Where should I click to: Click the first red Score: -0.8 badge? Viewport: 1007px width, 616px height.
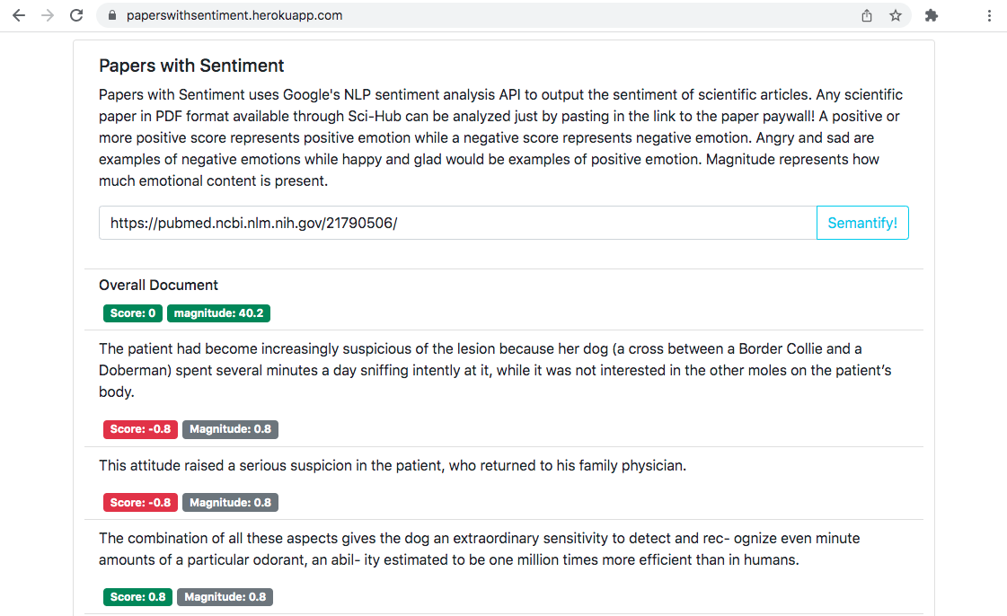(140, 429)
